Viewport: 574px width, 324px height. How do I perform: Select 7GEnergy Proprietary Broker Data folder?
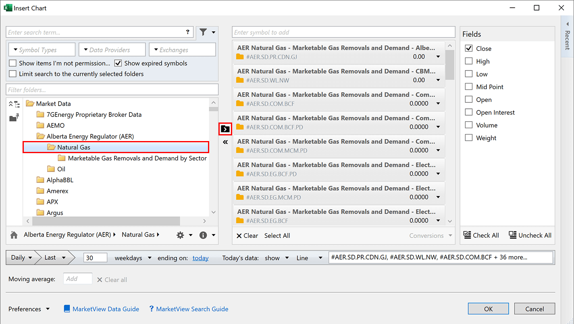[94, 114]
